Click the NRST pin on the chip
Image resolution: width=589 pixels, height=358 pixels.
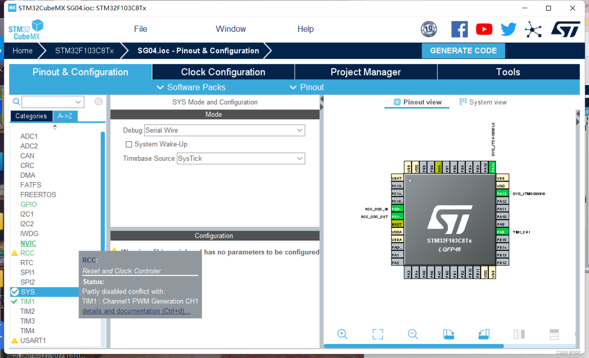coord(397,224)
